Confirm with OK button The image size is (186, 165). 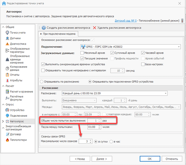click(x=150, y=159)
